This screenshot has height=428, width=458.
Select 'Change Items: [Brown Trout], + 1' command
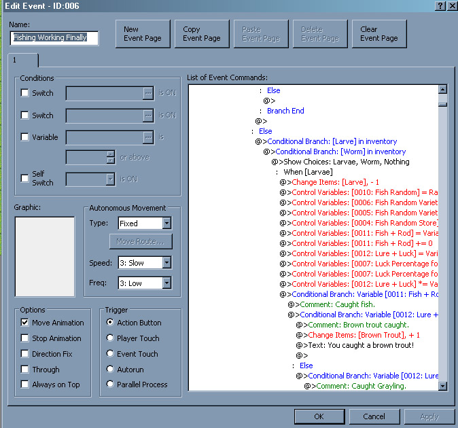click(x=358, y=335)
